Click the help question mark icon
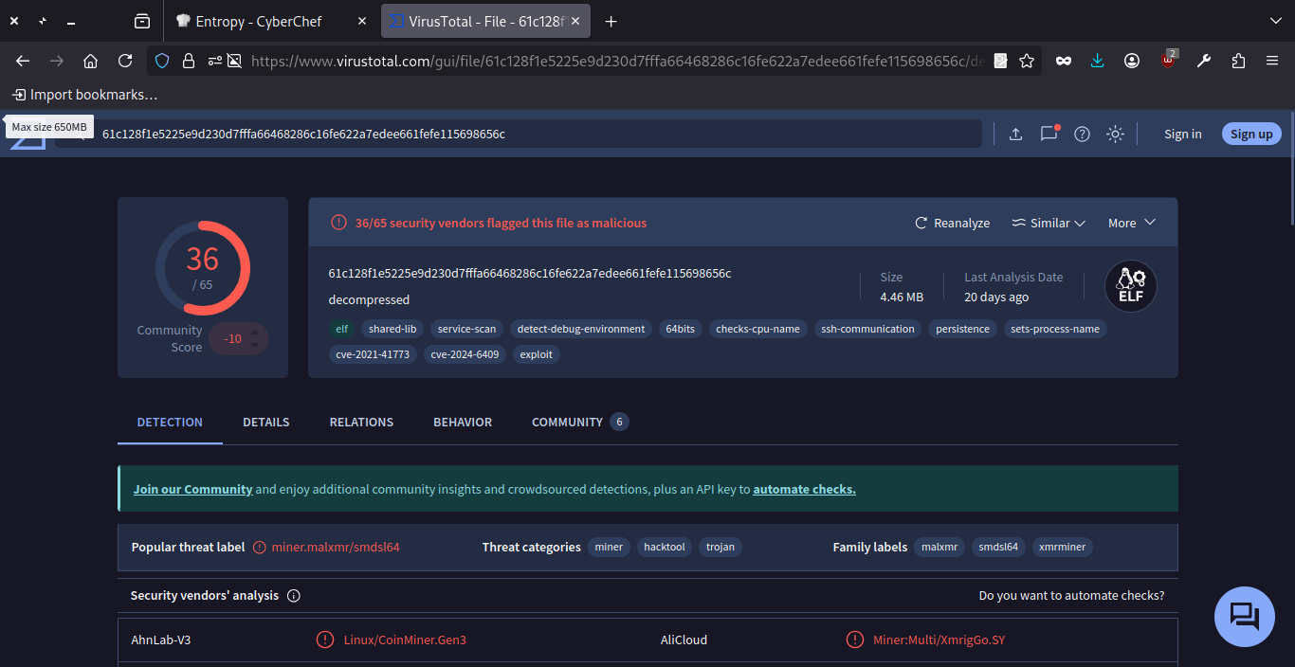1295x667 pixels. pos(1082,135)
